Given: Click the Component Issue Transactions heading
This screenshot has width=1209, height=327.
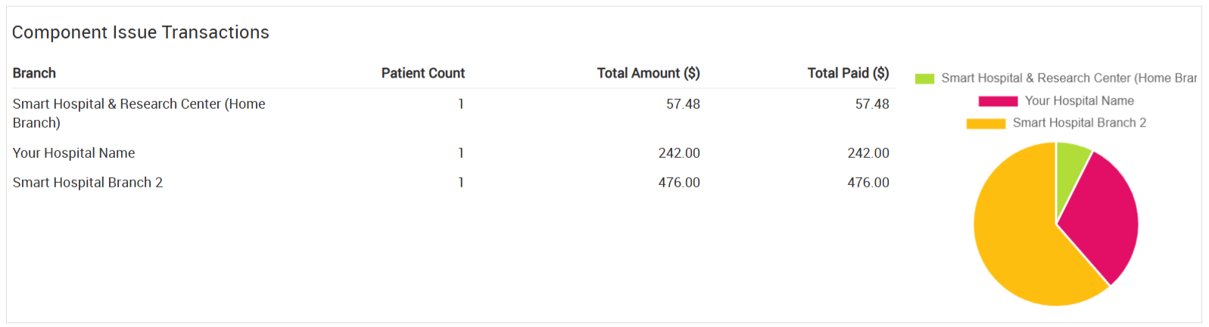Looking at the screenshot, I should [141, 32].
